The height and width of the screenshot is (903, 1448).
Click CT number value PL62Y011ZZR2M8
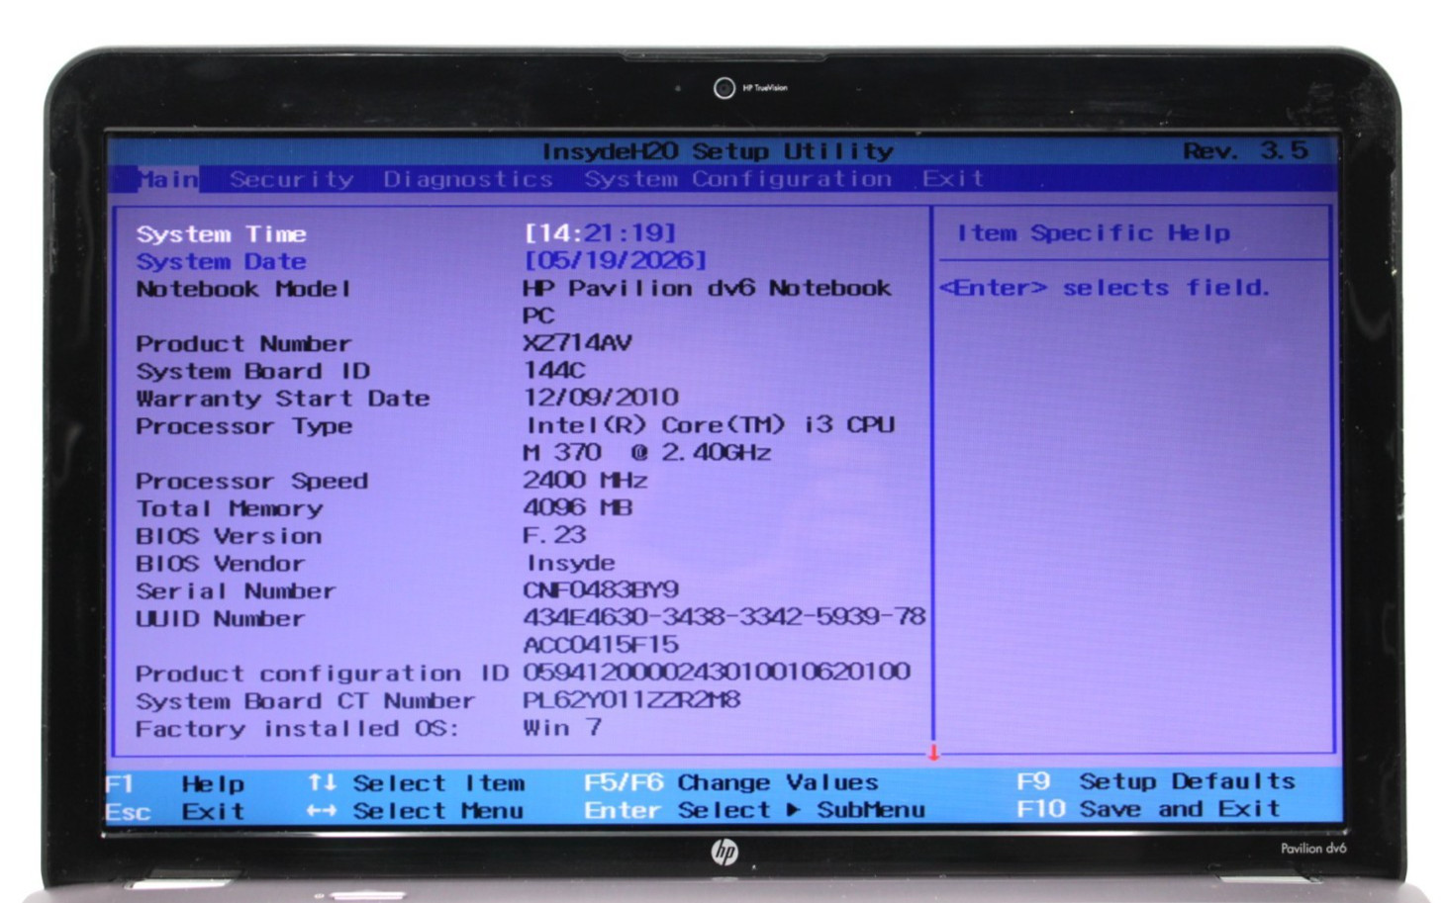pyautogui.click(x=631, y=699)
